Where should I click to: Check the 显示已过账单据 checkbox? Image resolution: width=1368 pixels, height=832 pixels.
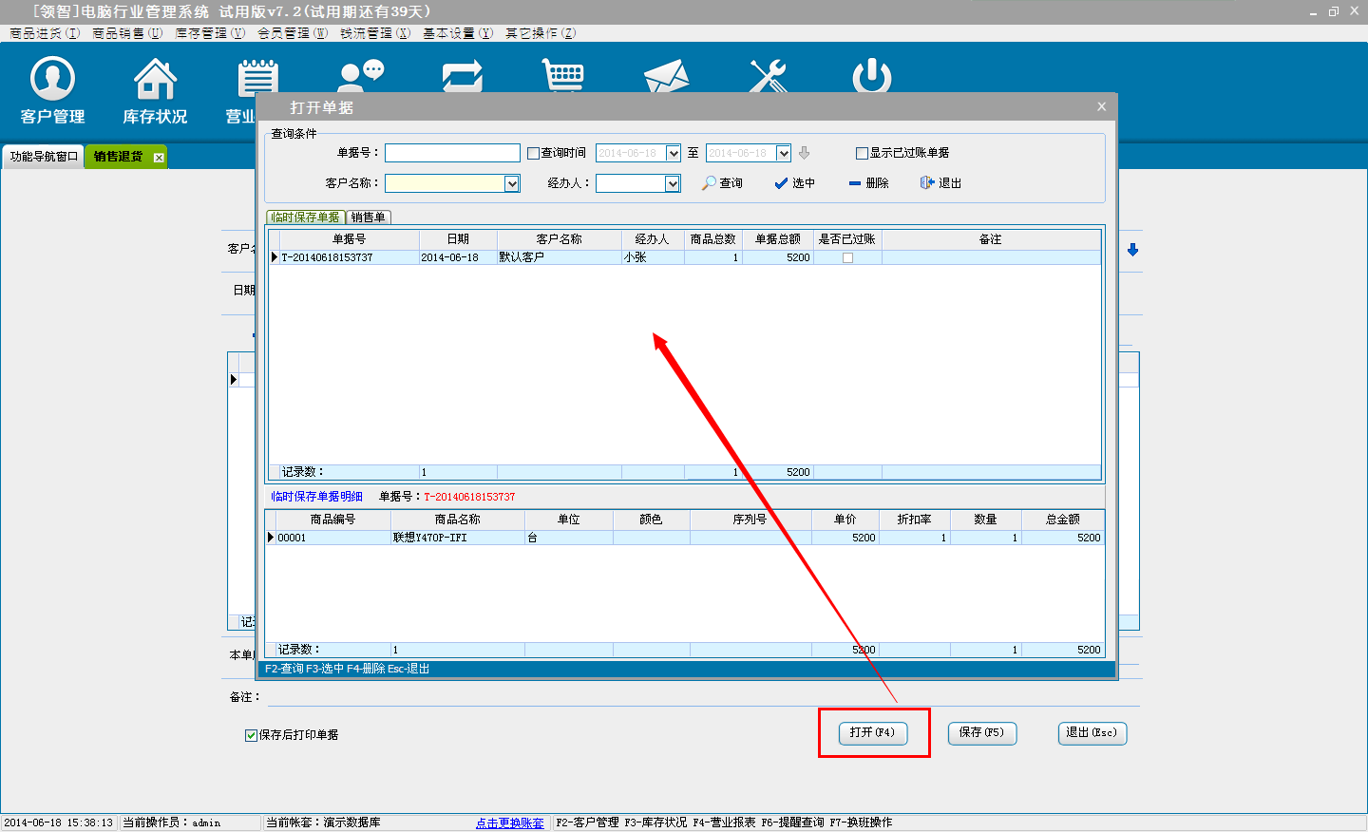pyautogui.click(x=862, y=153)
